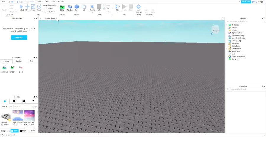Open the help question mark icon

[x=252, y=2]
